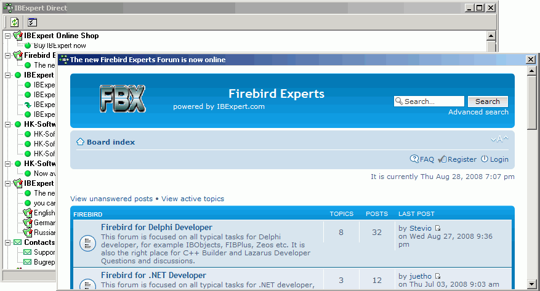Click the green refresh toolbar icon

tap(14, 22)
